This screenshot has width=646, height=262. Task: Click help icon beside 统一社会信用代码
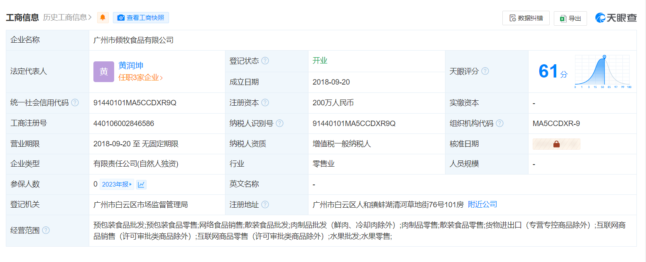pos(75,102)
